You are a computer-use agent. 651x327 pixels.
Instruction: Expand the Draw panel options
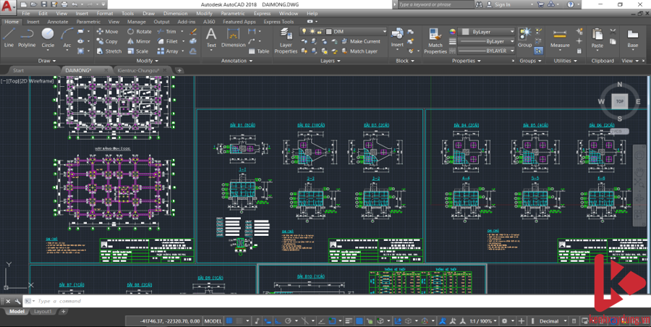[x=48, y=61]
